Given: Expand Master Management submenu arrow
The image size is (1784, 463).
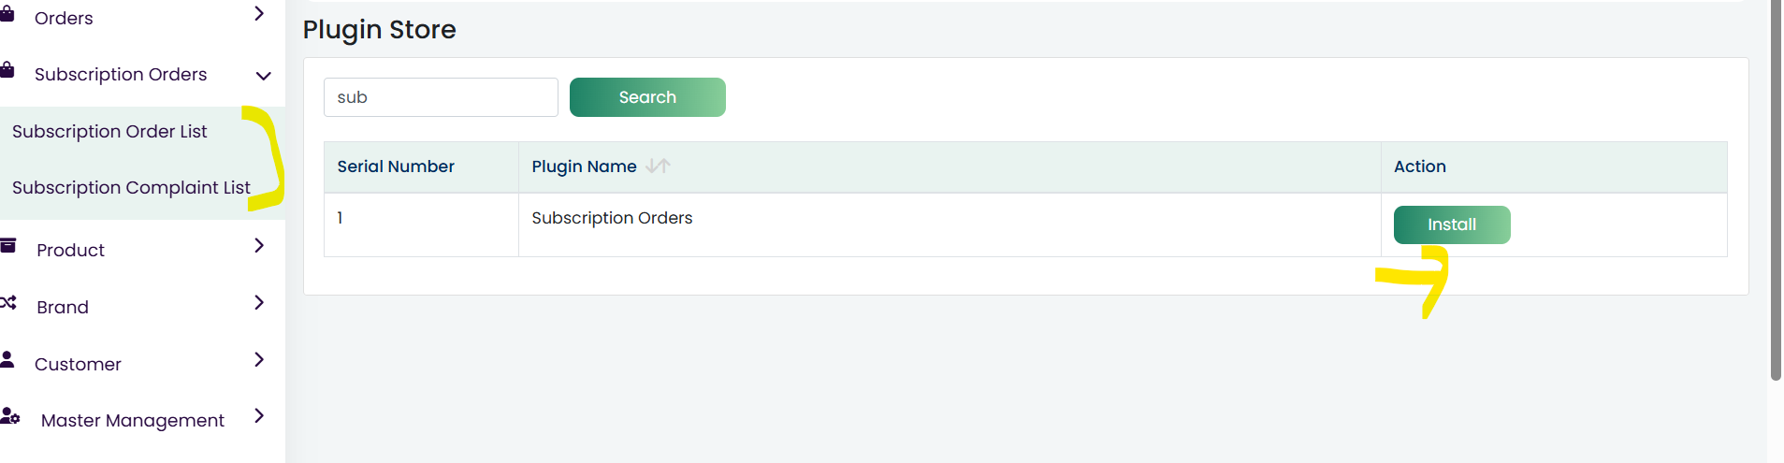Looking at the screenshot, I should point(259,415).
